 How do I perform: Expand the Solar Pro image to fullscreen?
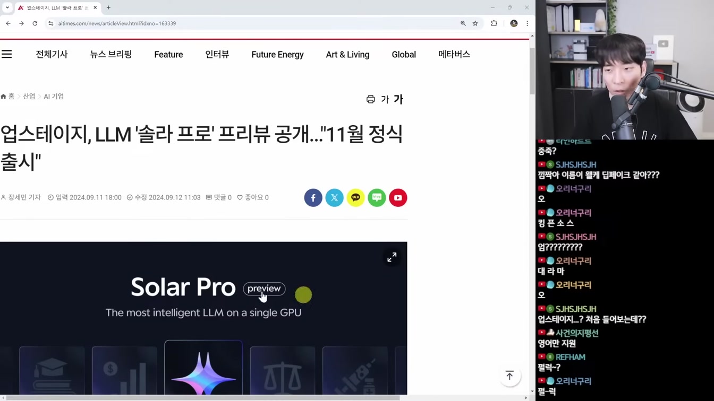coord(392,257)
